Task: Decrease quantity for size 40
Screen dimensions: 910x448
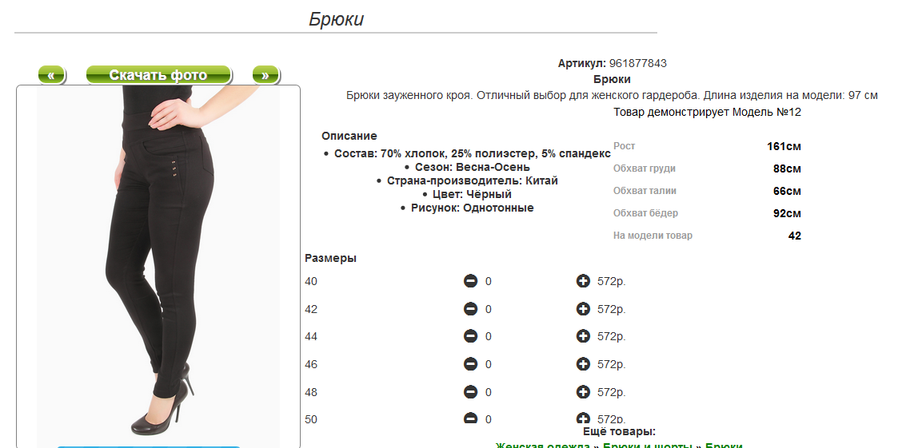Action: (x=471, y=281)
